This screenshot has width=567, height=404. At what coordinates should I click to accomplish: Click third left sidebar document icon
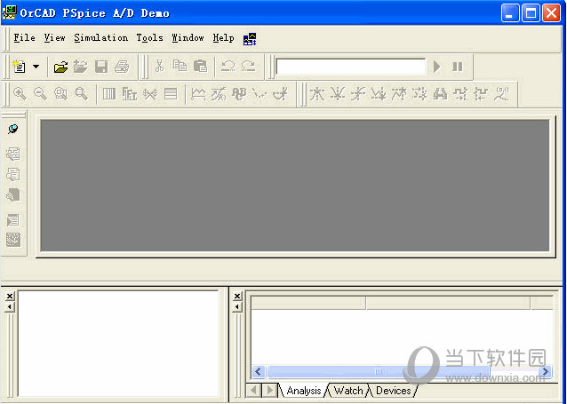(x=13, y=175)
